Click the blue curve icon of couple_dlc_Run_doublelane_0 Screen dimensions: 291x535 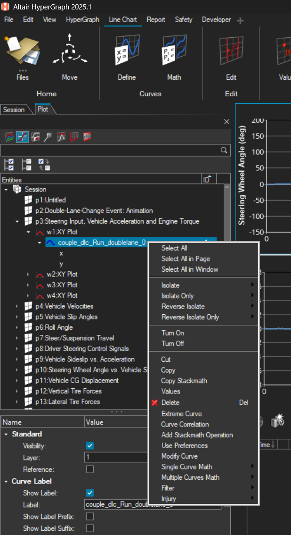coord(51,242)
